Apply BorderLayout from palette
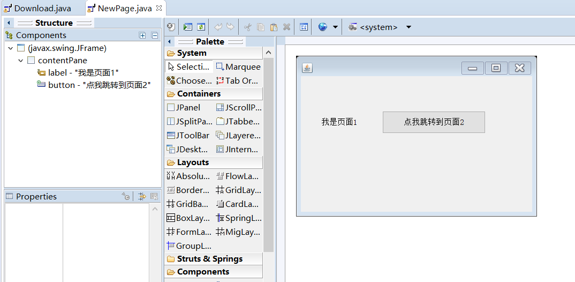 click(189, 190)
